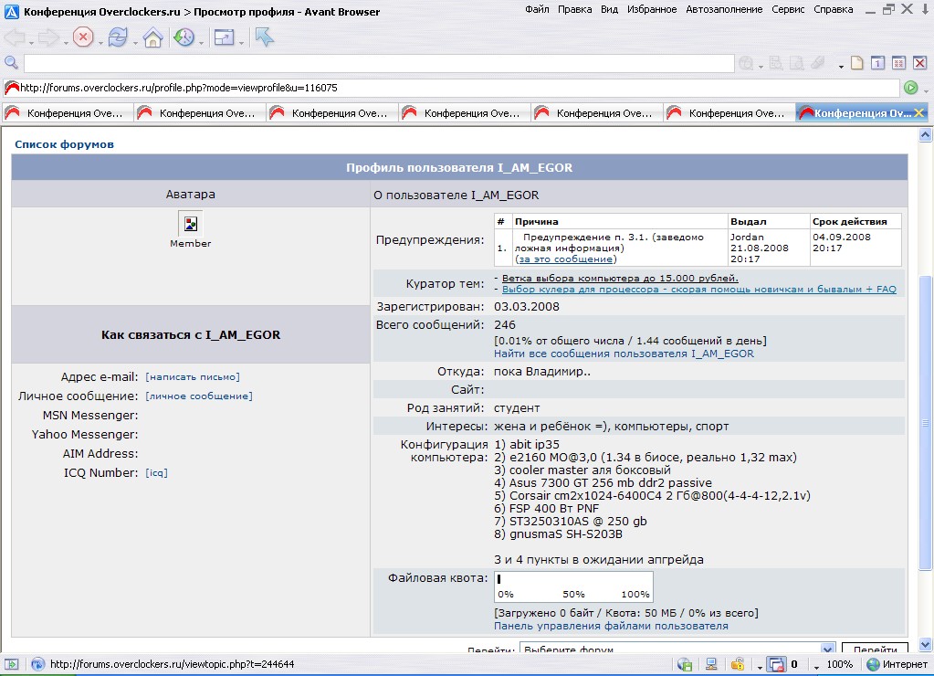Click the blue arrow pointer toolbar icon

pos(265,37)
